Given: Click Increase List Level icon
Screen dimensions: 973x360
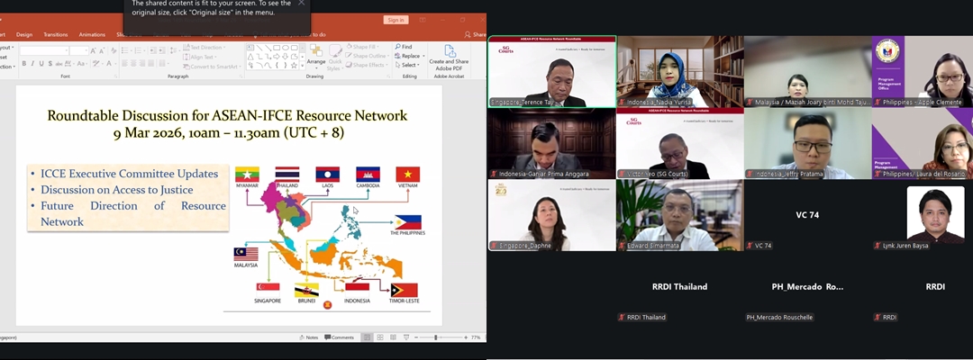Looking at the screenshot, I should point(160,50).
